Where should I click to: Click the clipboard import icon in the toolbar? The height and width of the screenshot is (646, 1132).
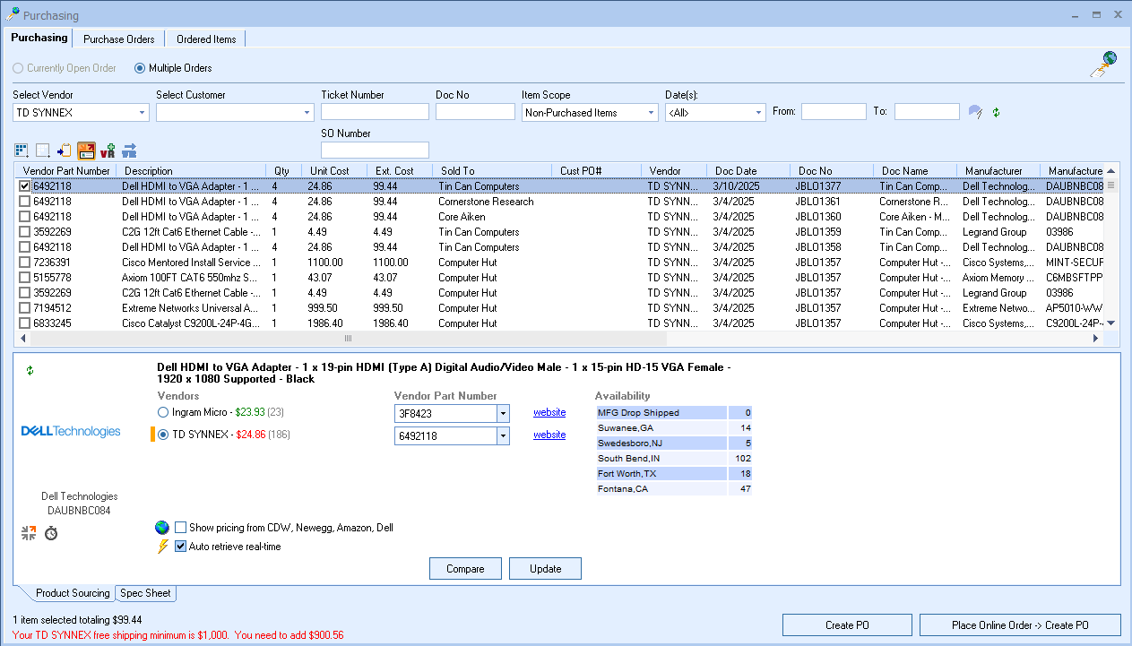65,151
